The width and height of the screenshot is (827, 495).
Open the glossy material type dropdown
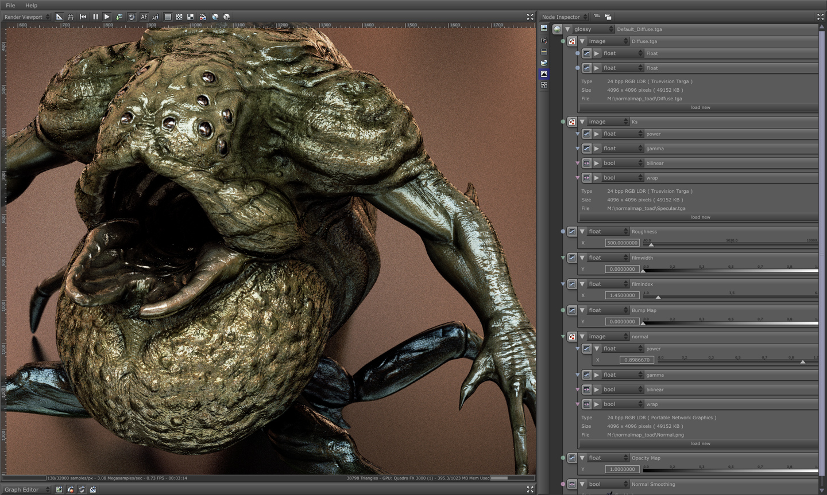pyautogui.click(x=593, y=29)
